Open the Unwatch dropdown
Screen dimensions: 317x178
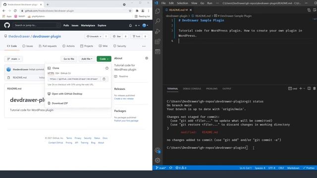[x=94, y=36]
